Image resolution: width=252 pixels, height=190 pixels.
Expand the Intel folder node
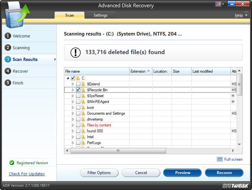(73, 137)
